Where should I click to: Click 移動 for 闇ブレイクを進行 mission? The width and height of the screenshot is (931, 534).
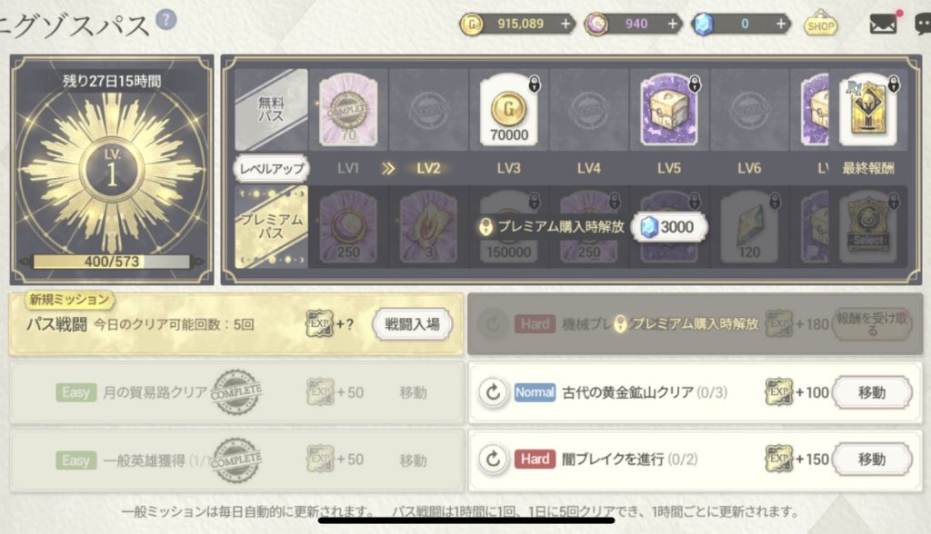[x=872, y=459]
